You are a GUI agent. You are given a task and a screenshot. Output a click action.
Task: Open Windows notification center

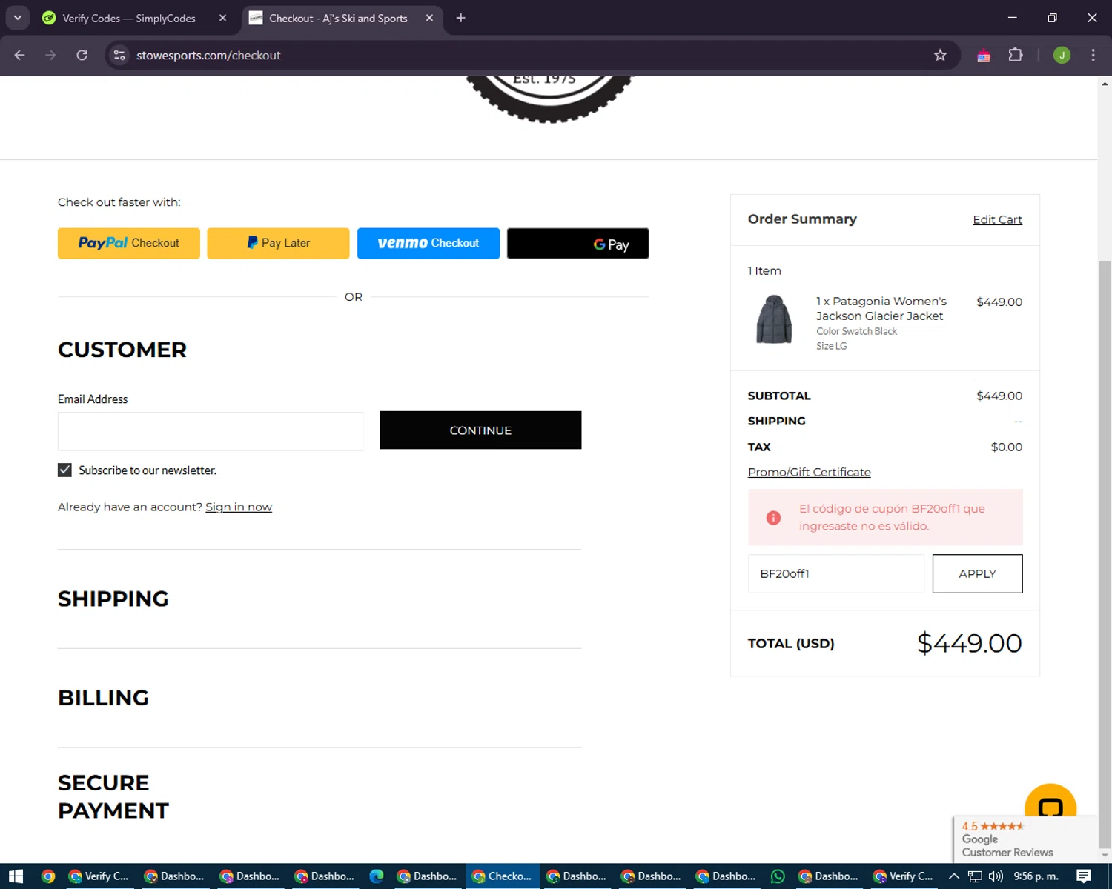pos(1084,876)
